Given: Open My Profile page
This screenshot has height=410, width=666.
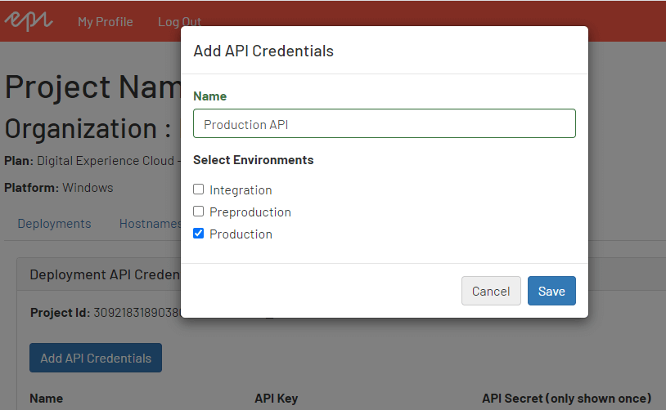Looking at the screenshot, I should coord(105,22).
